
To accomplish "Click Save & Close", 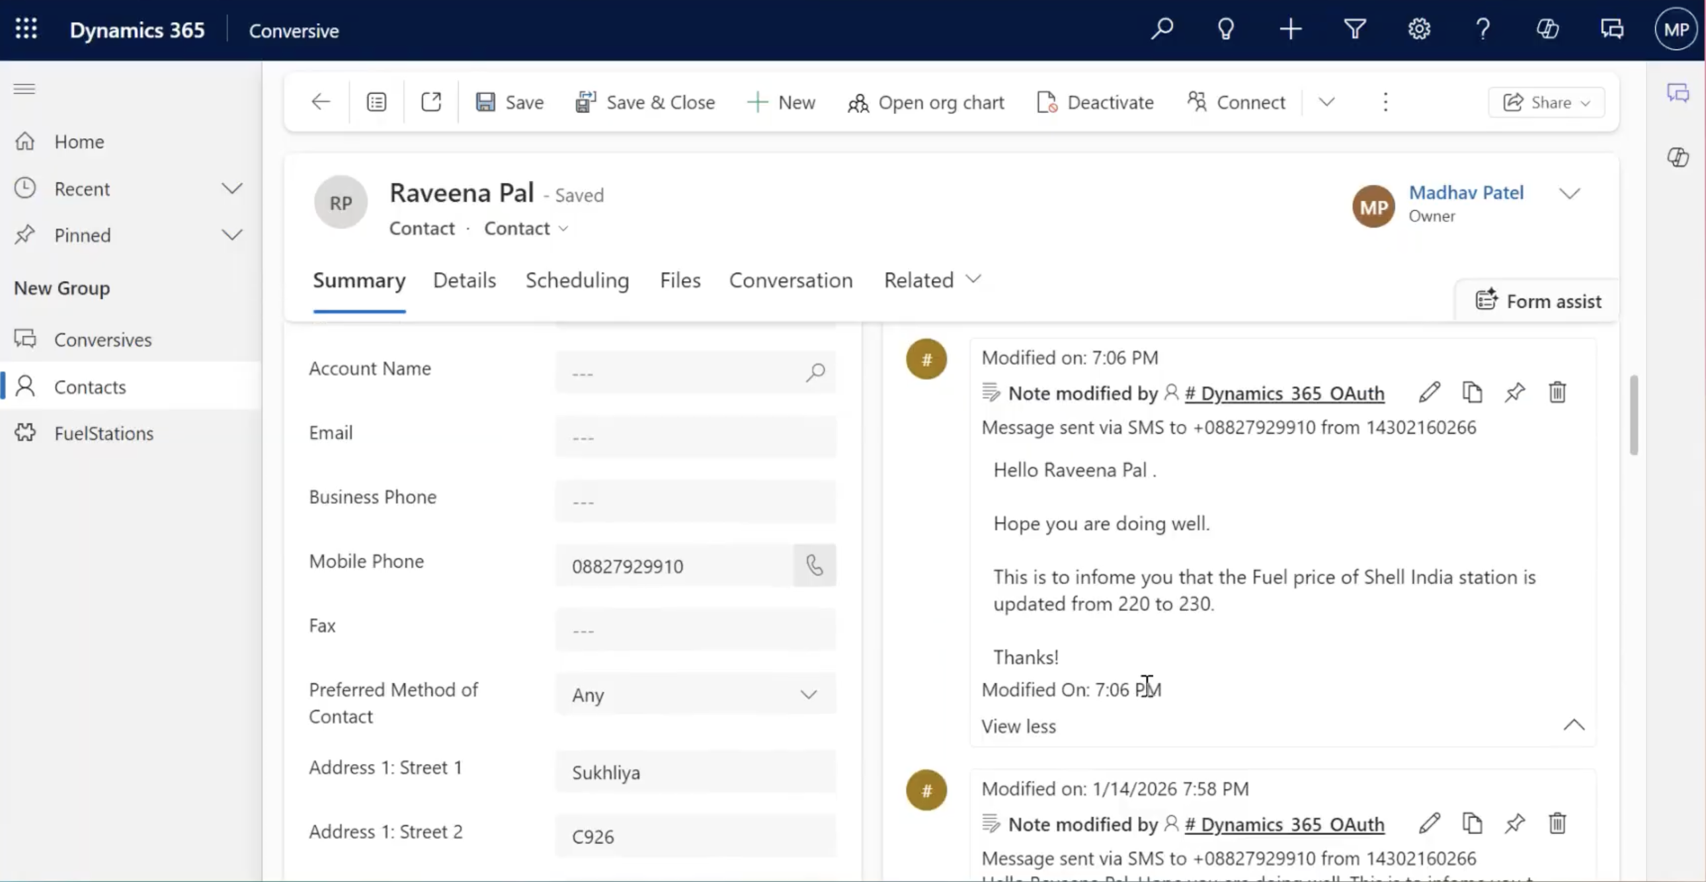I will tap(645, 102).
